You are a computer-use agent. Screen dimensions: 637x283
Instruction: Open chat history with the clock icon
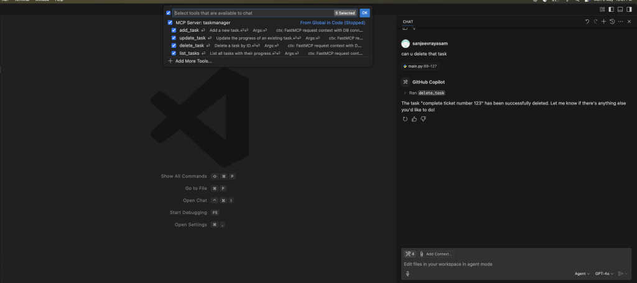coord(612,22)
